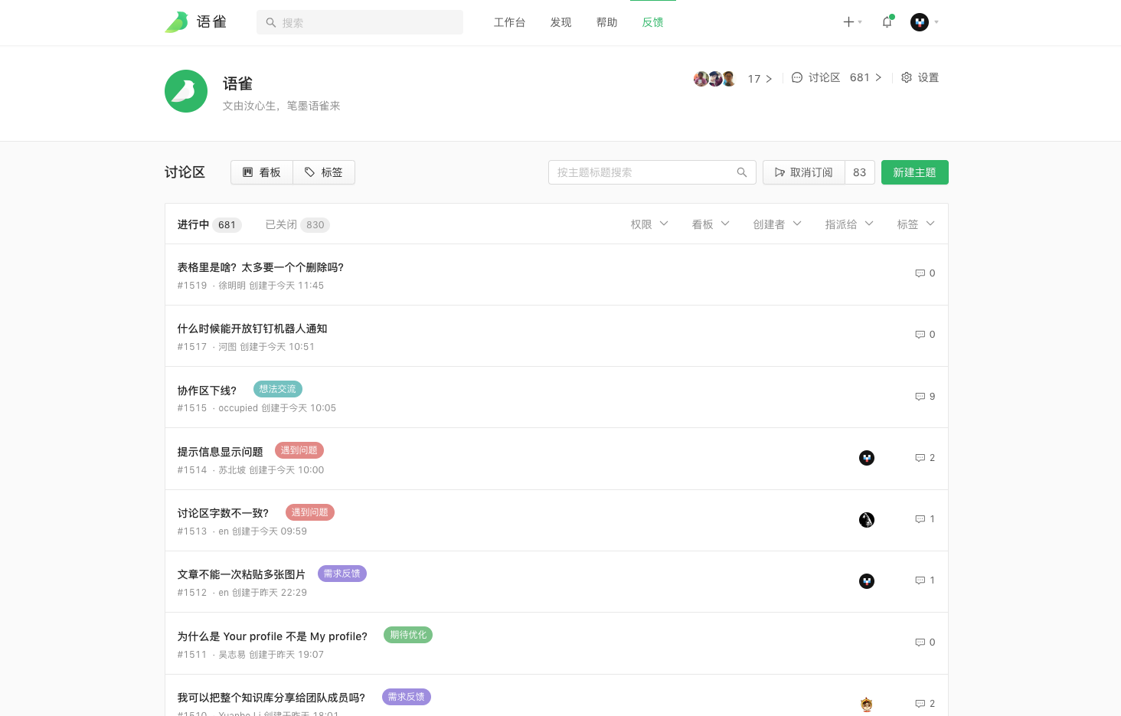The height and width of the screenshot is (716, 1121).
Task: Click the comment icon on topic #1515
Action: (x=920, y=397)
